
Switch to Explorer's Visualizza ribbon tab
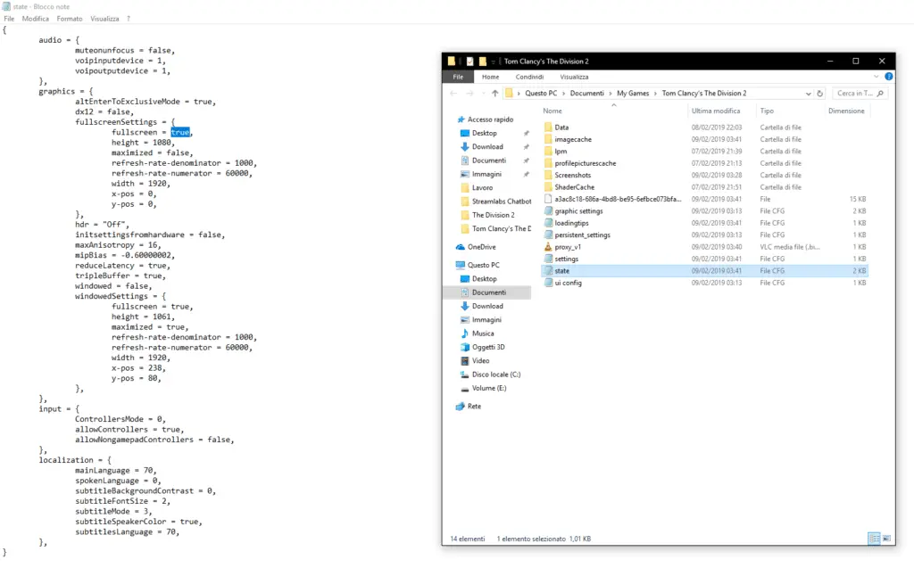[x=574, y=77]
